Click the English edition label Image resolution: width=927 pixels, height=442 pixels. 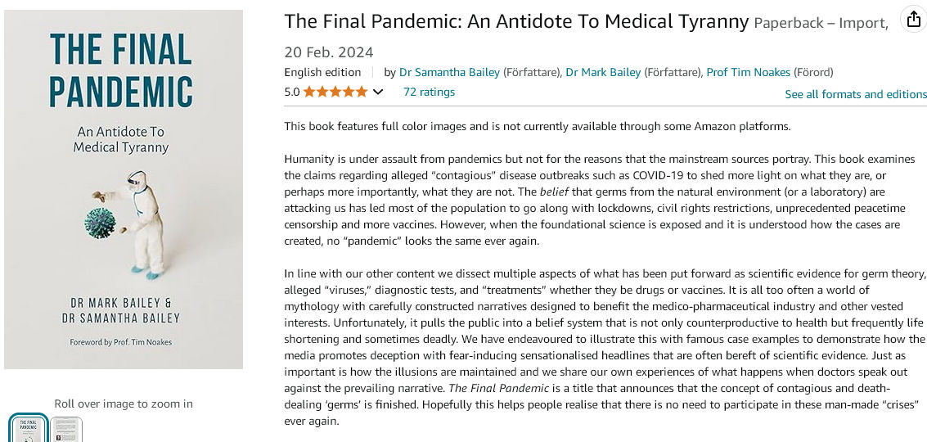click(322, 72)
